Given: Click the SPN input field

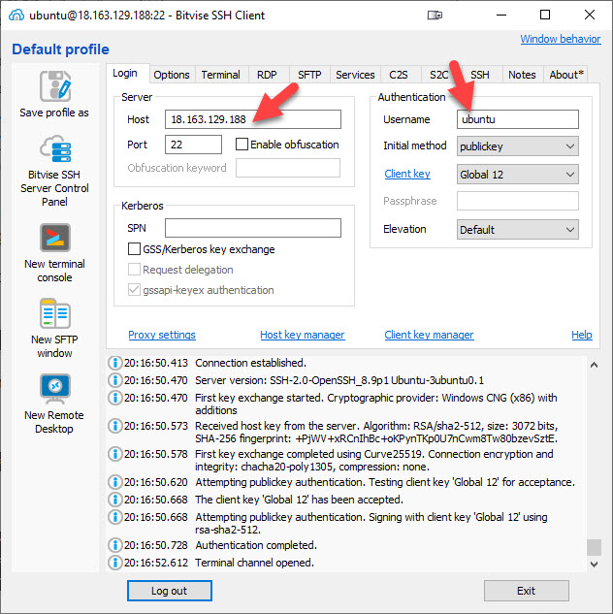Looking at the screenshot, I should (253, 228).
